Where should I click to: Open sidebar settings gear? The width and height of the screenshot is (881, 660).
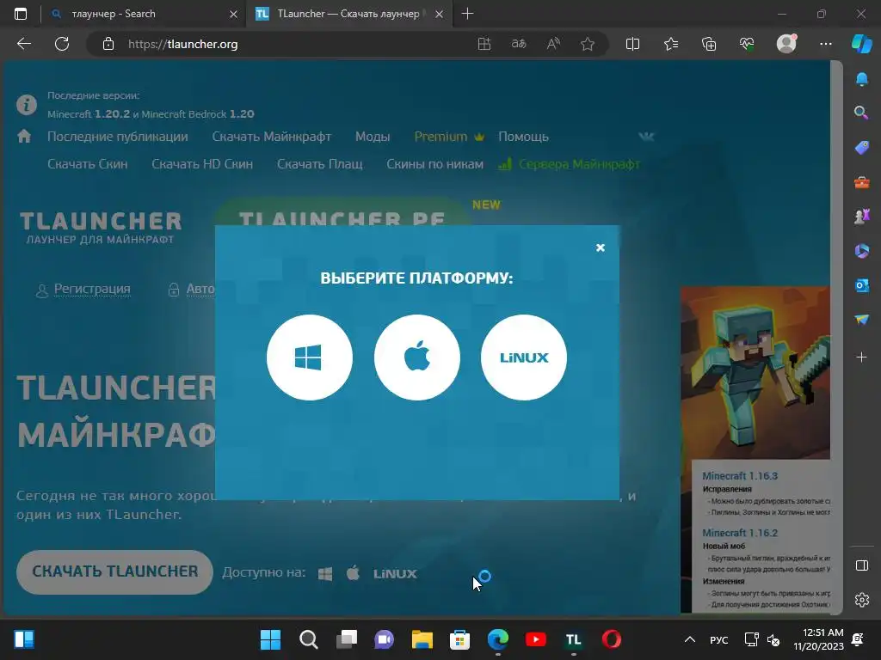coord(861,600)
